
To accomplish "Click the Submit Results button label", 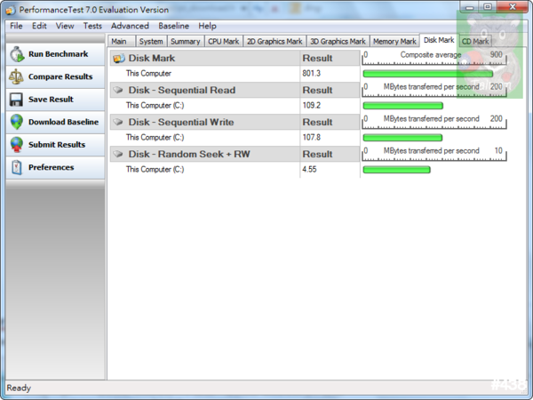I will click(x=57, y=145).
